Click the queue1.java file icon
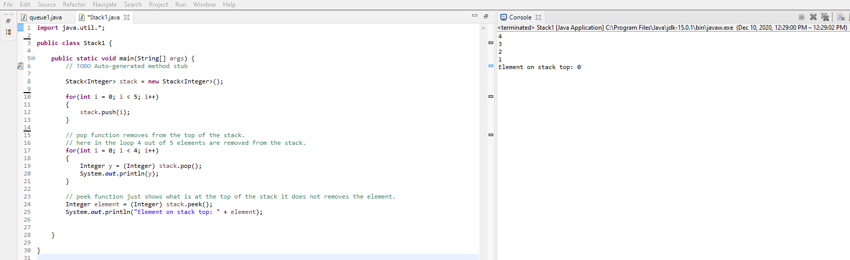 pyautogui.click(x=24, y=17)
